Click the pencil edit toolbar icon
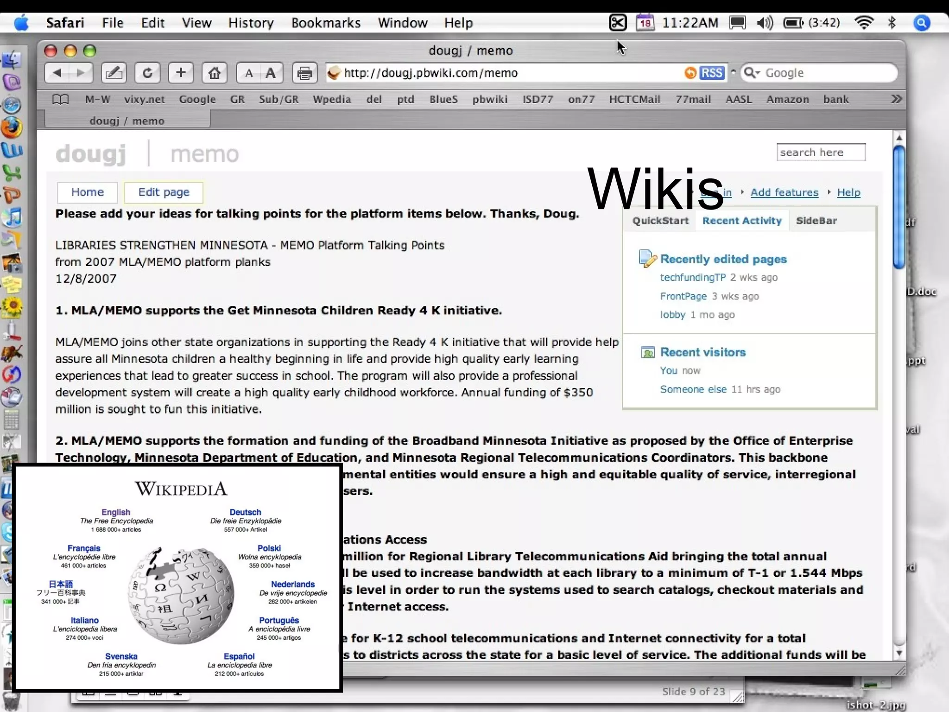Image resolution: width=949 pixels, height=712 pixels. click(114, 73)
